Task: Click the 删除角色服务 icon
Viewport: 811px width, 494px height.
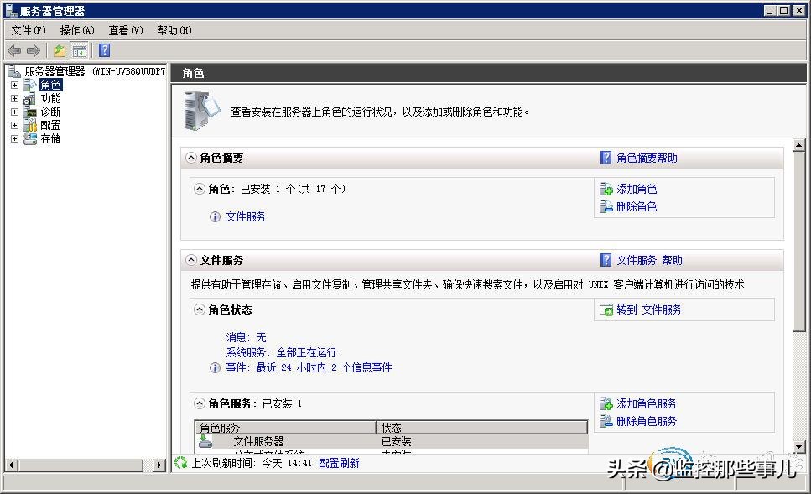Action: pos(606,421)
